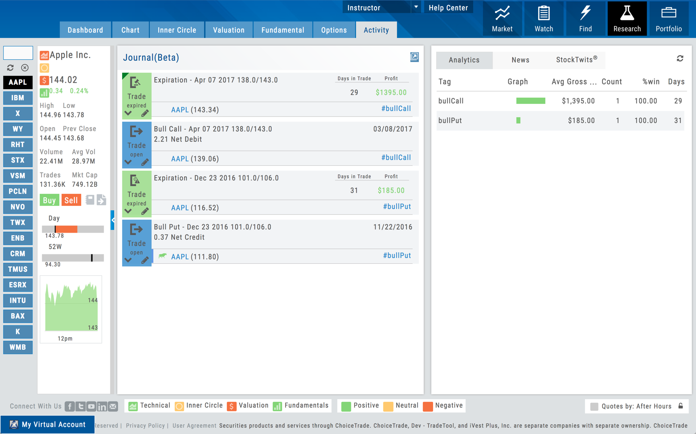Edit the Apr 07 expiration journal entry pencil
Image resolution: width=696 pixels, height=434 pixels.
(145, 113)
